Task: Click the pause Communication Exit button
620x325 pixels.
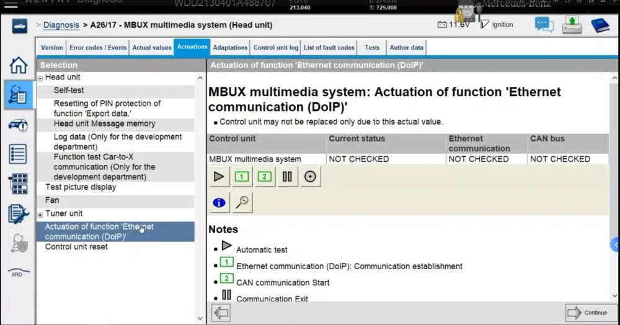Action: (x=288, y=177)
